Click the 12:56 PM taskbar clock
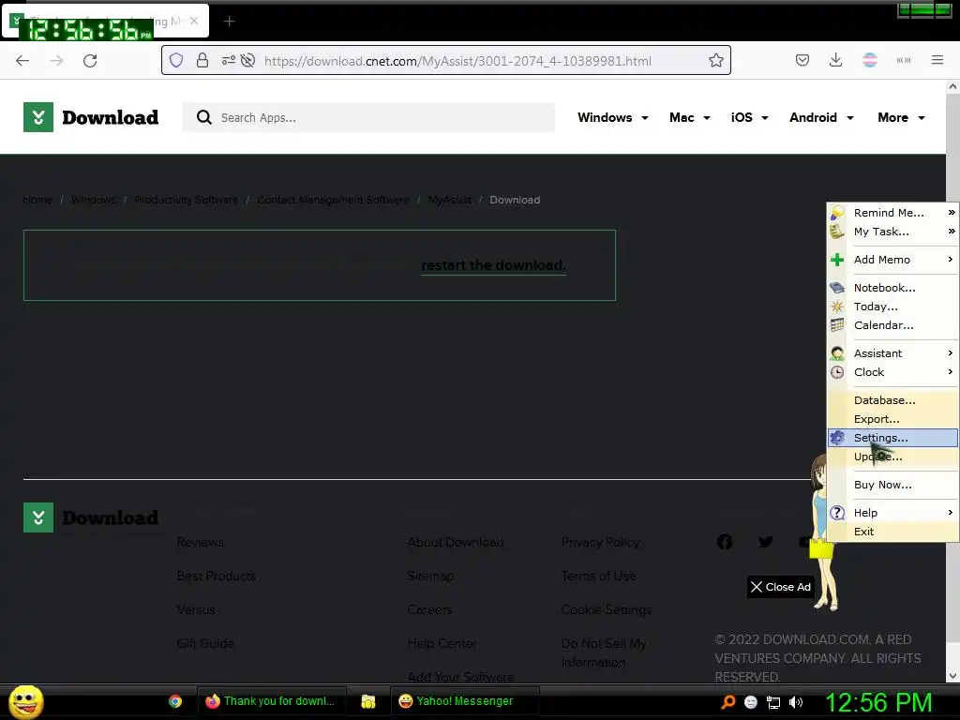 point(878,702)
